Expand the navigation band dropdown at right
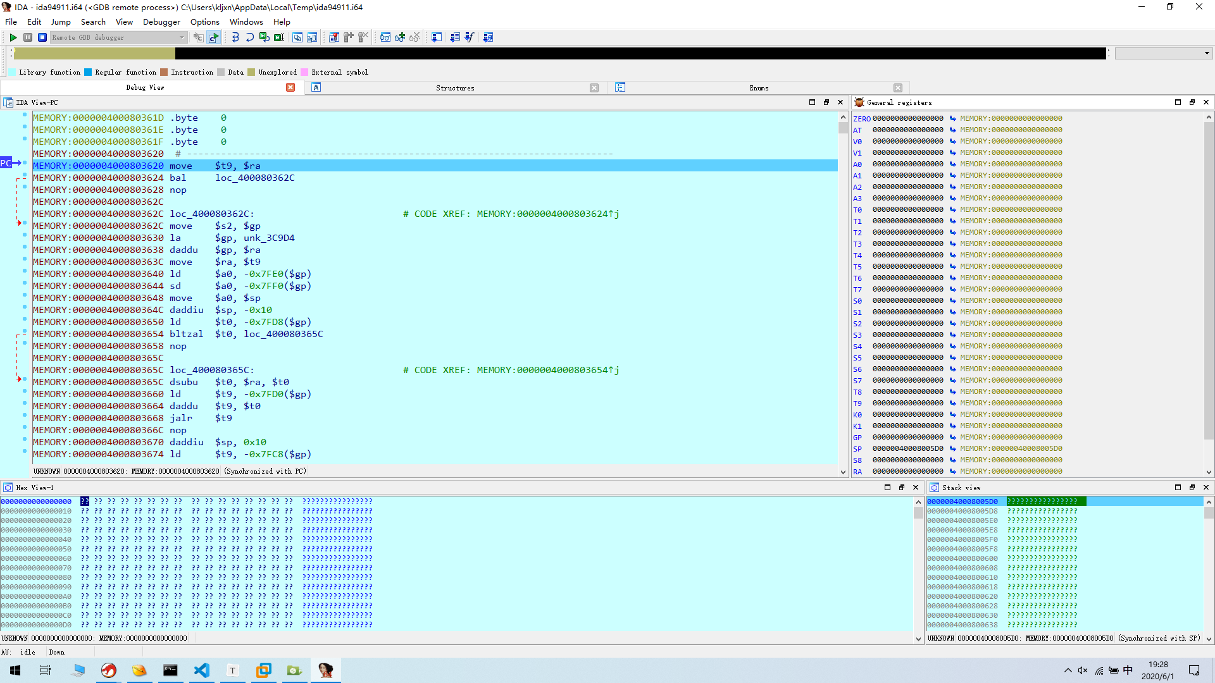 pos(1207,53)
